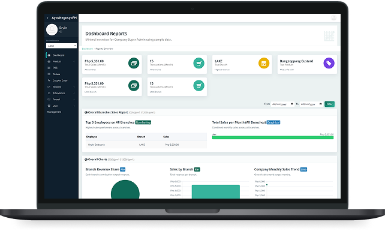Screen dimensions: 385x231
Task: Click the small icon under Brylle's name
Action: (x=61, y=32)
